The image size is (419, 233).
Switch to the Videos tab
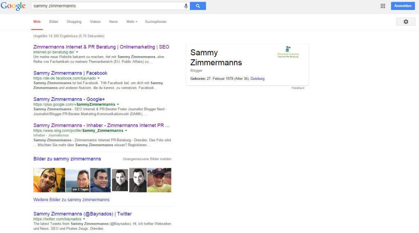tap(95, 22)
